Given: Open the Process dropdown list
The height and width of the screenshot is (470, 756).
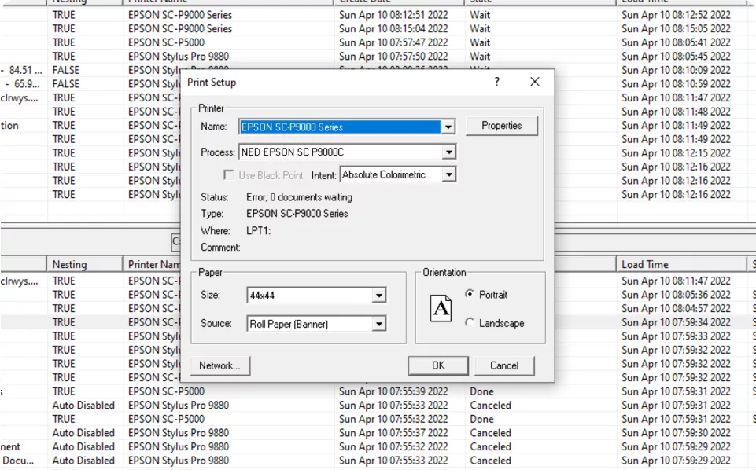Looking at the screenshot, I should 448,152.
